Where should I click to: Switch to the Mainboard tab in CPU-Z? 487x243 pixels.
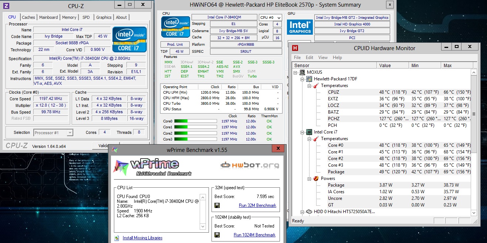(48, 17)
